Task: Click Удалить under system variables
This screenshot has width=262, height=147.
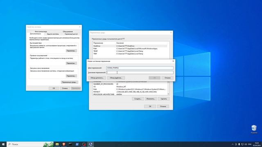Action: click(164, 99)
